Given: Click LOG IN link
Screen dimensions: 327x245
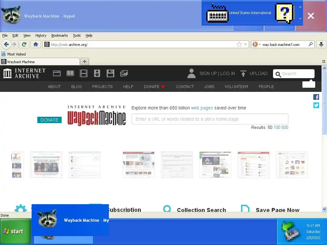Looking at the screenshot, I should [x=227, y=73].
